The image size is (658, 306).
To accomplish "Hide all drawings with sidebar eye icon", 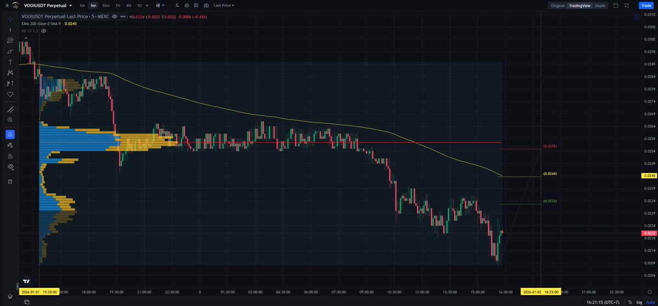I will (10, 166).
